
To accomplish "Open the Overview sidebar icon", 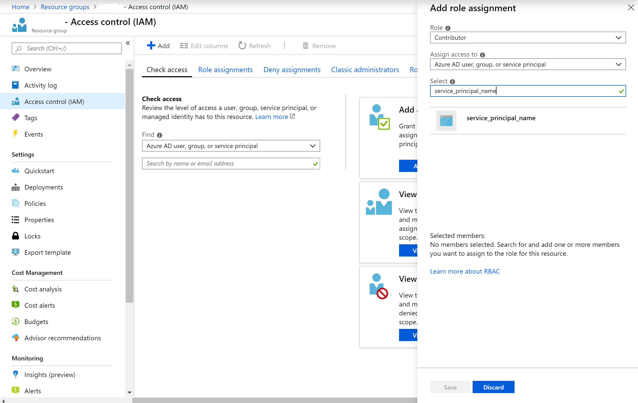I will (x=15, y=69).
